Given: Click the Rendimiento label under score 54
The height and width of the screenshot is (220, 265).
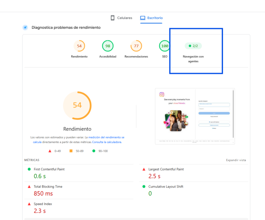Looking at the screenshot, I should point(79,57).
